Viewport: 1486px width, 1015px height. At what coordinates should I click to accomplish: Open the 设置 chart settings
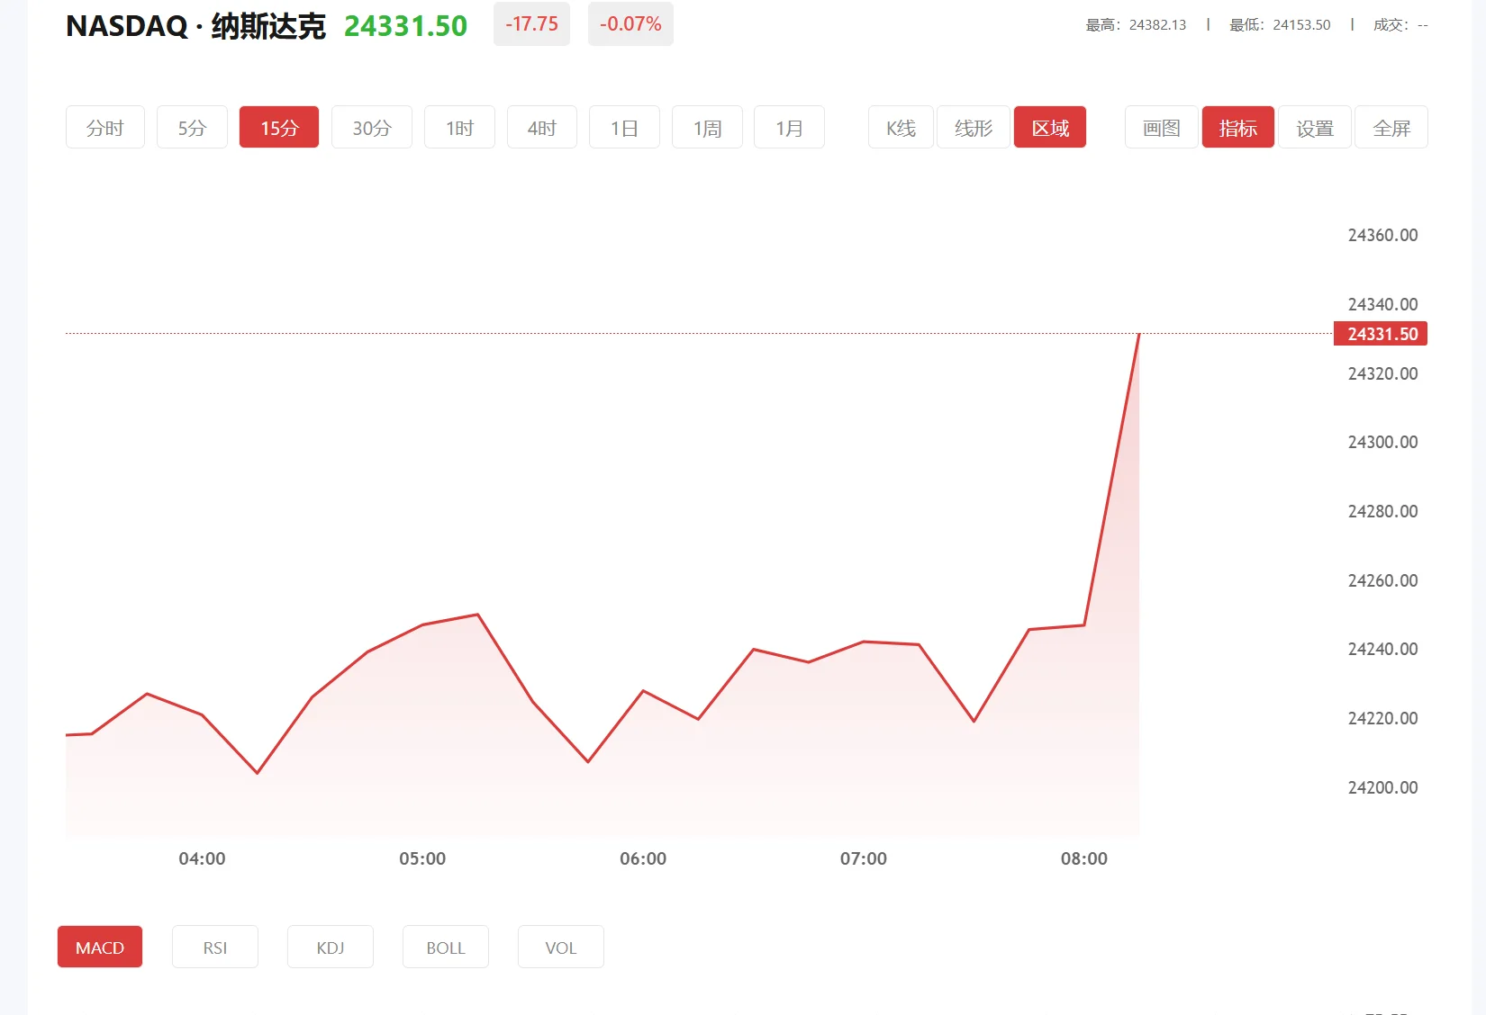click(1314, 127)
